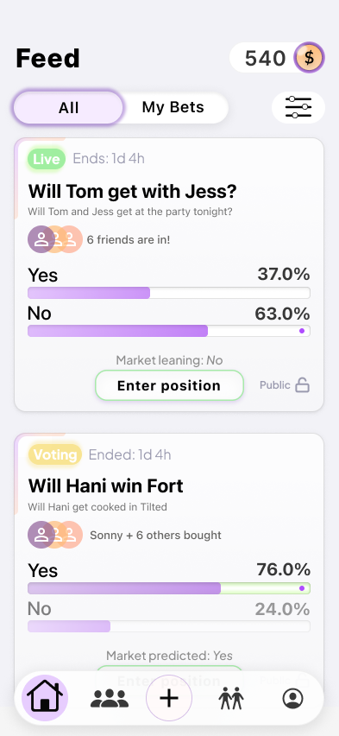
Task: Tap the dollar coin balance icon
Action: [309, 58]
